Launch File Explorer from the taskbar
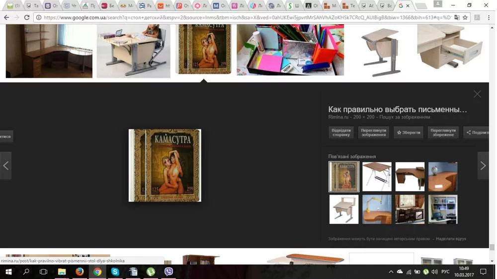Screen dimensions: 497x279 pos(62,272)
